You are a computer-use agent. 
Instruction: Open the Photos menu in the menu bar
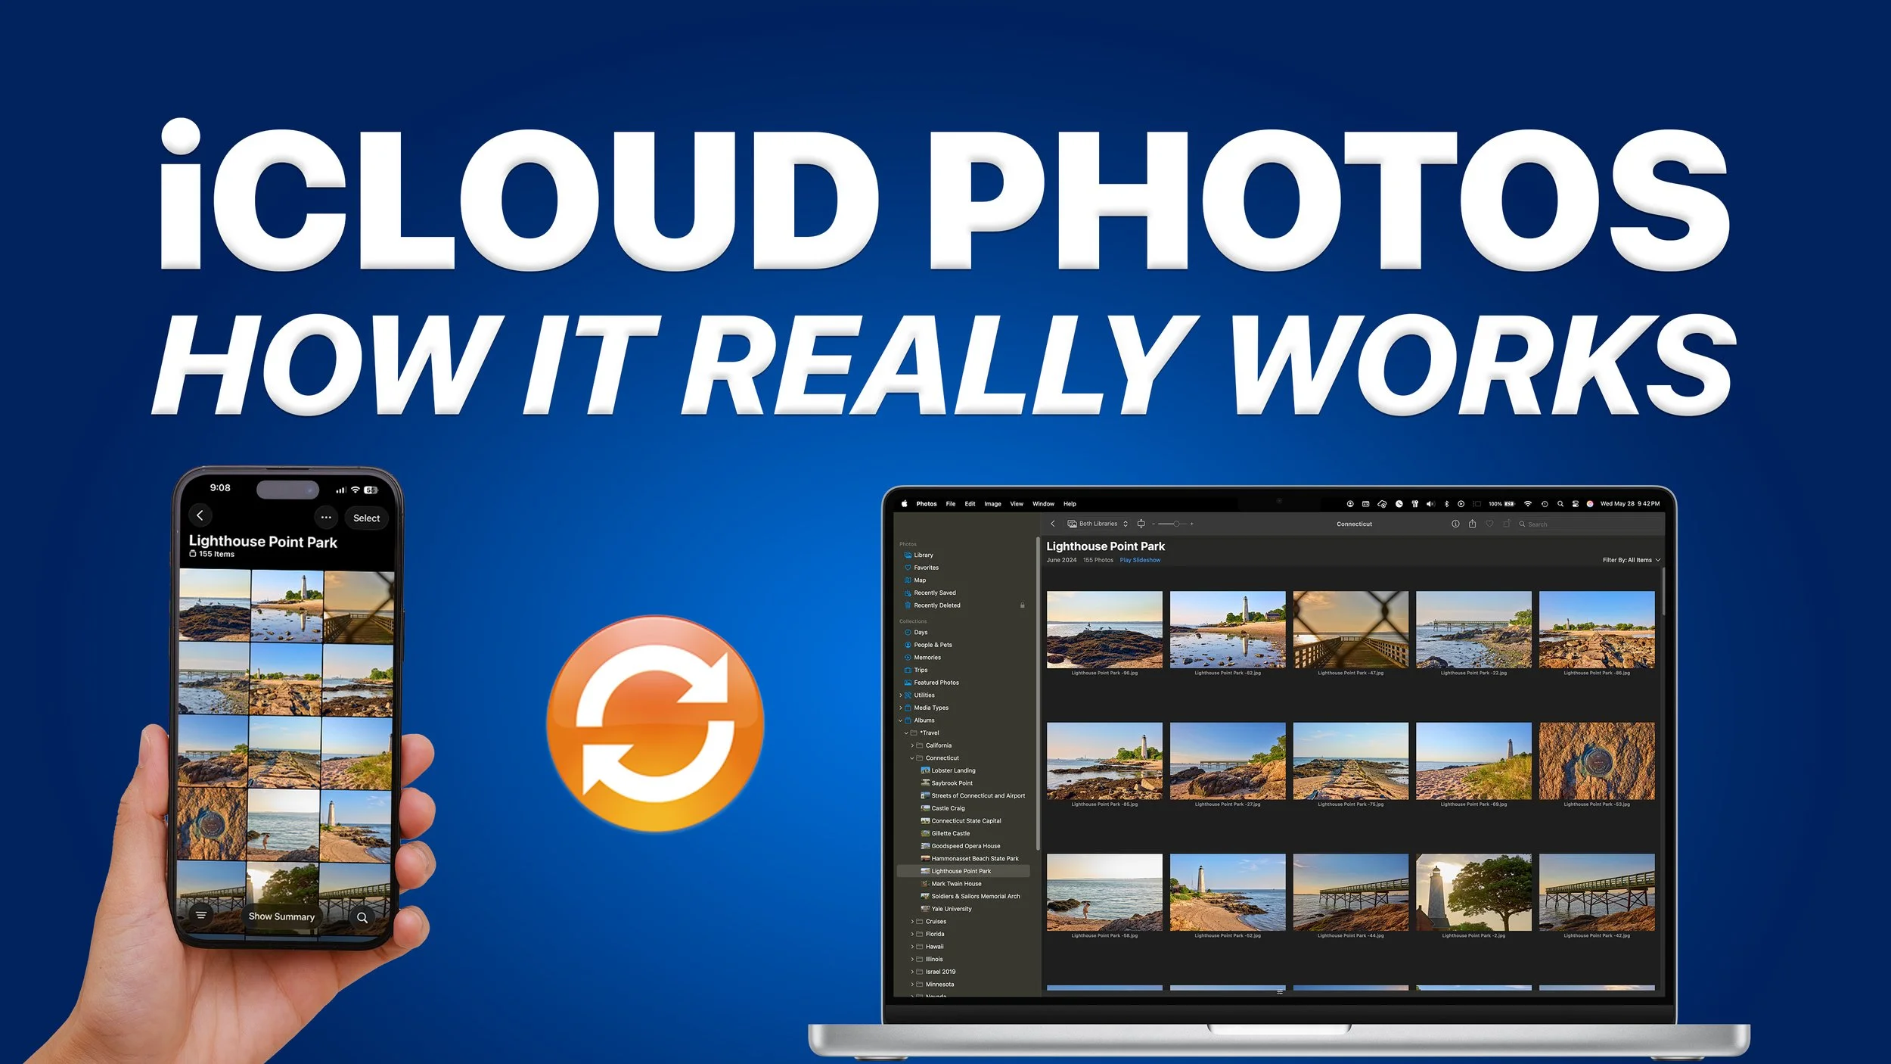tap(927, 504)
